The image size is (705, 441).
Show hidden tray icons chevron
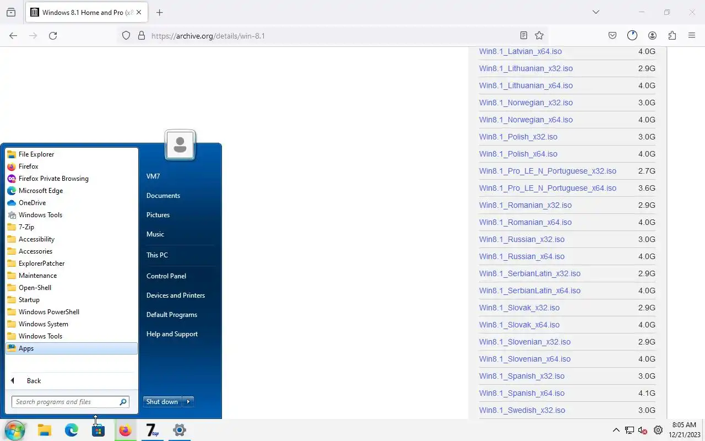tap(616, 431)
